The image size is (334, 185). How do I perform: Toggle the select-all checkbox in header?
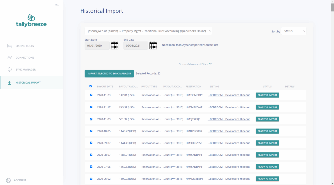click(91, 86)
